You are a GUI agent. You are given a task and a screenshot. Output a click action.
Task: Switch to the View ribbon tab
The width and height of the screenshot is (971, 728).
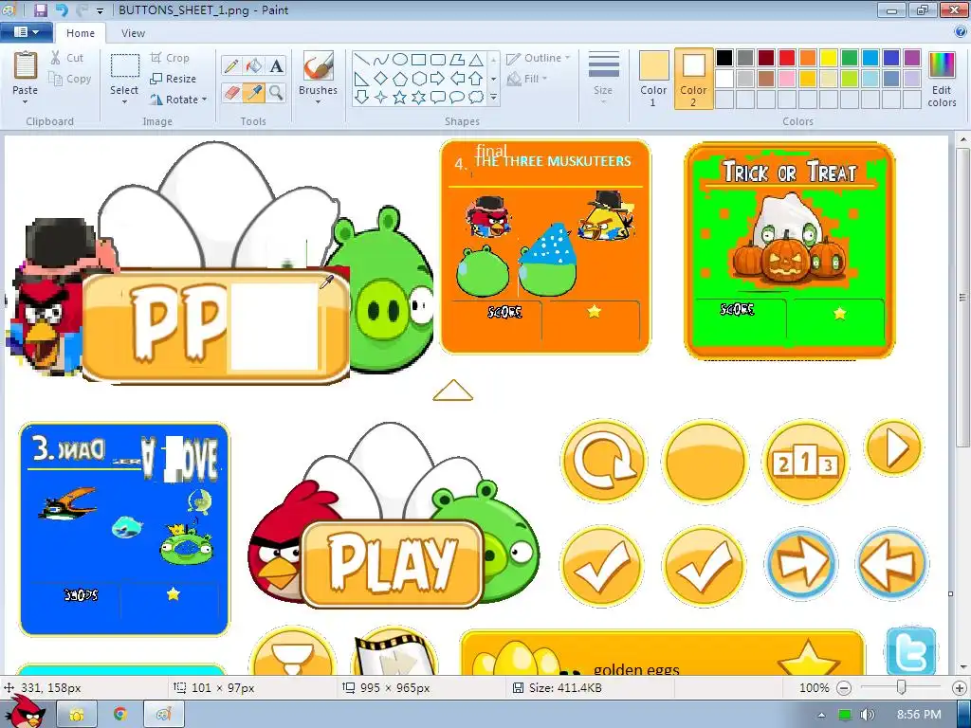[x=133, y=33]
